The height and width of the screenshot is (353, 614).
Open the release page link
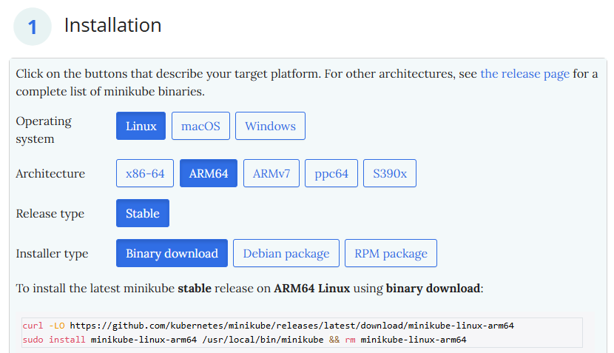(524, 74)
